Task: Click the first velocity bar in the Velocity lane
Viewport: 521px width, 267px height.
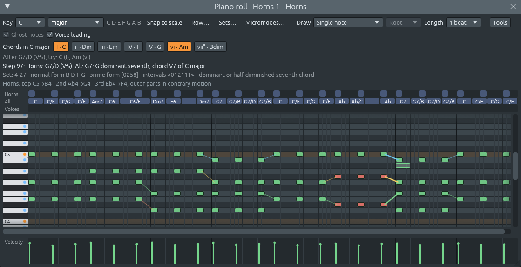Action: coord(30,253)
